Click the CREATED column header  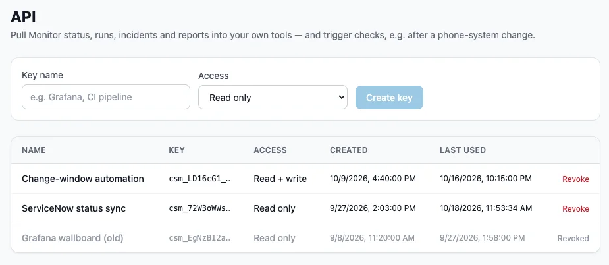(349, 150)
